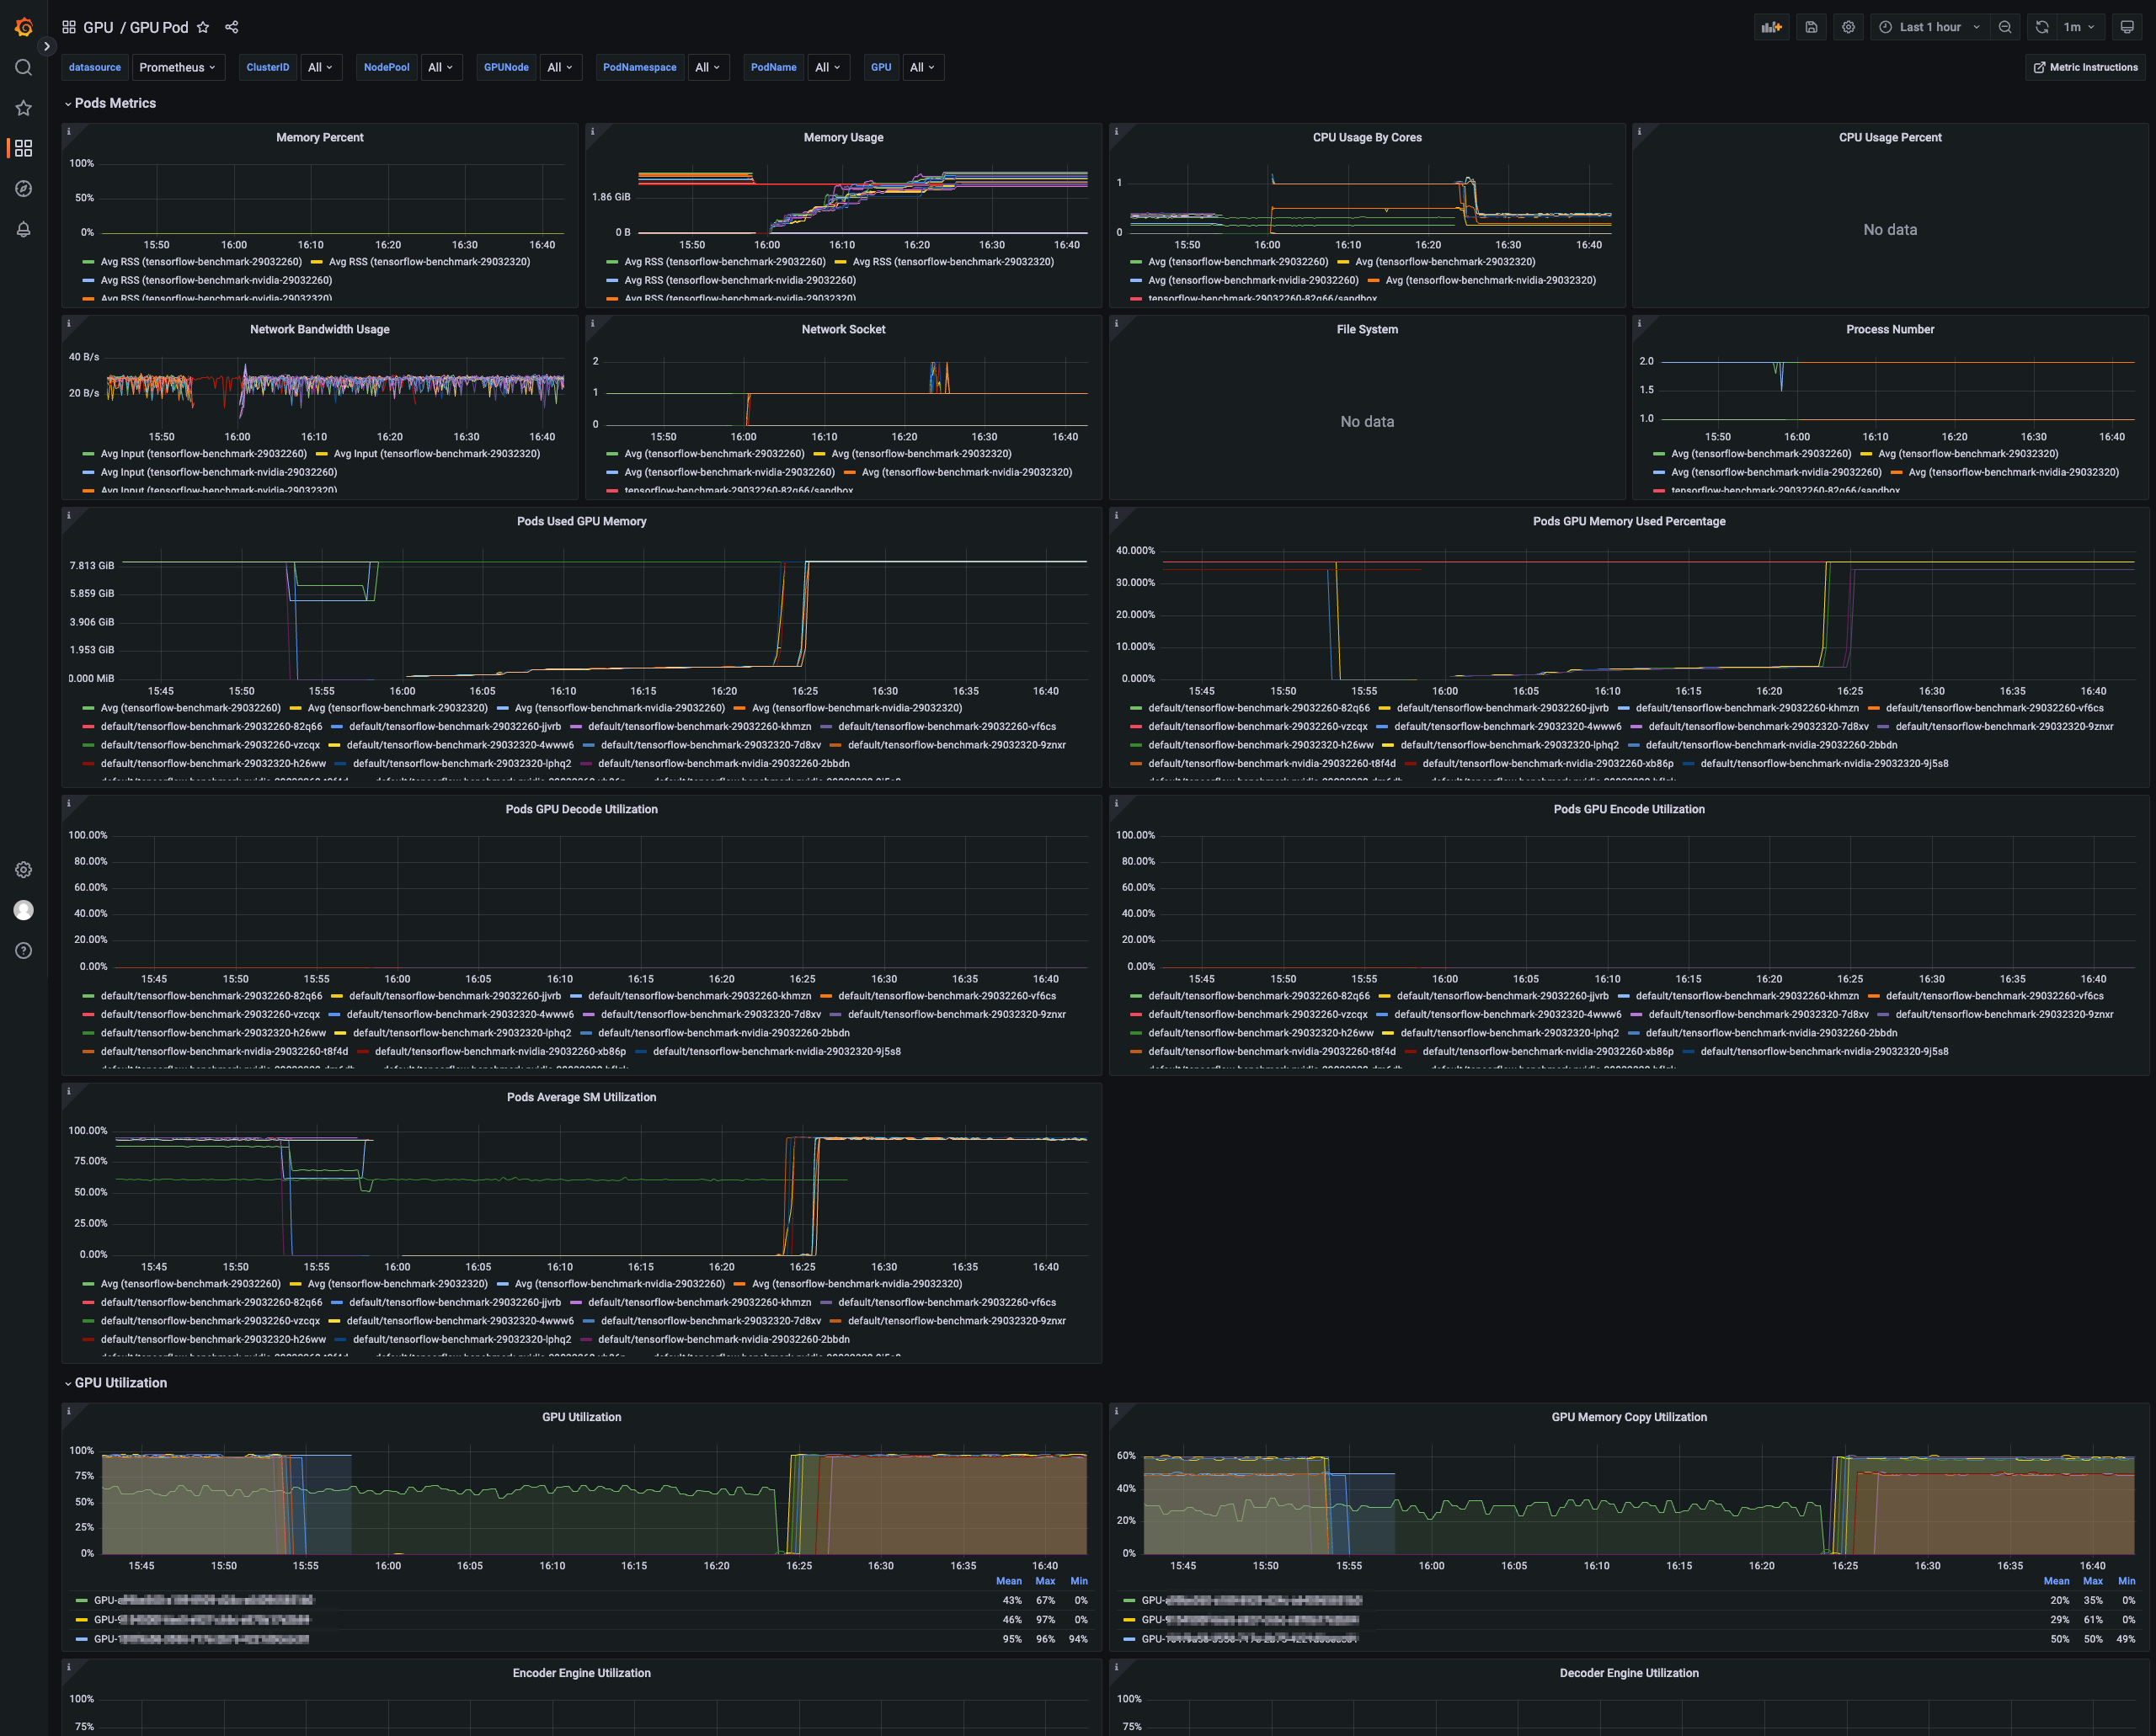The image size is (2156, 1736).
Task: Open the Alerting bell icon
Action: point(24,229)
